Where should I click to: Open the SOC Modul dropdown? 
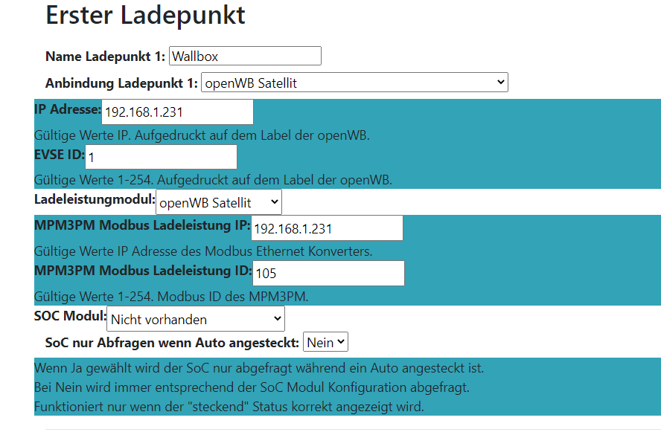[196, 319]
